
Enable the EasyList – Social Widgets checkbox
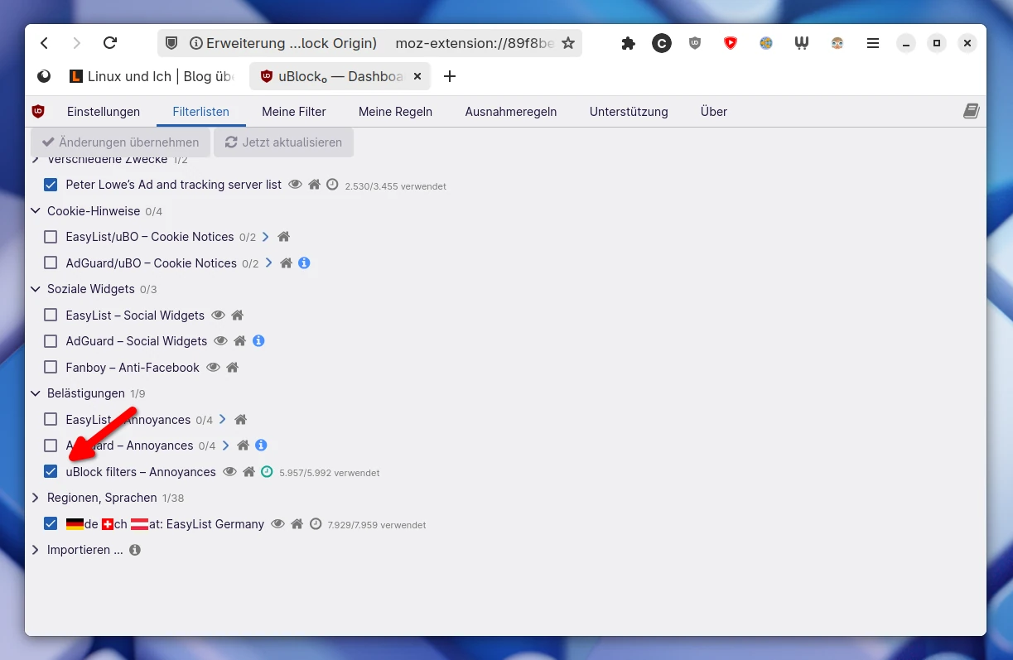(x=51, y=315)
